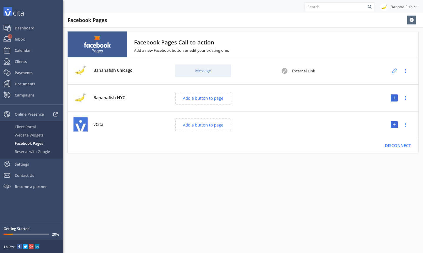This screenshot has height=253, width=423.
Task: Click the vCita page logo thumbnail
Action: pyautogui.click(x=81, y=124)
